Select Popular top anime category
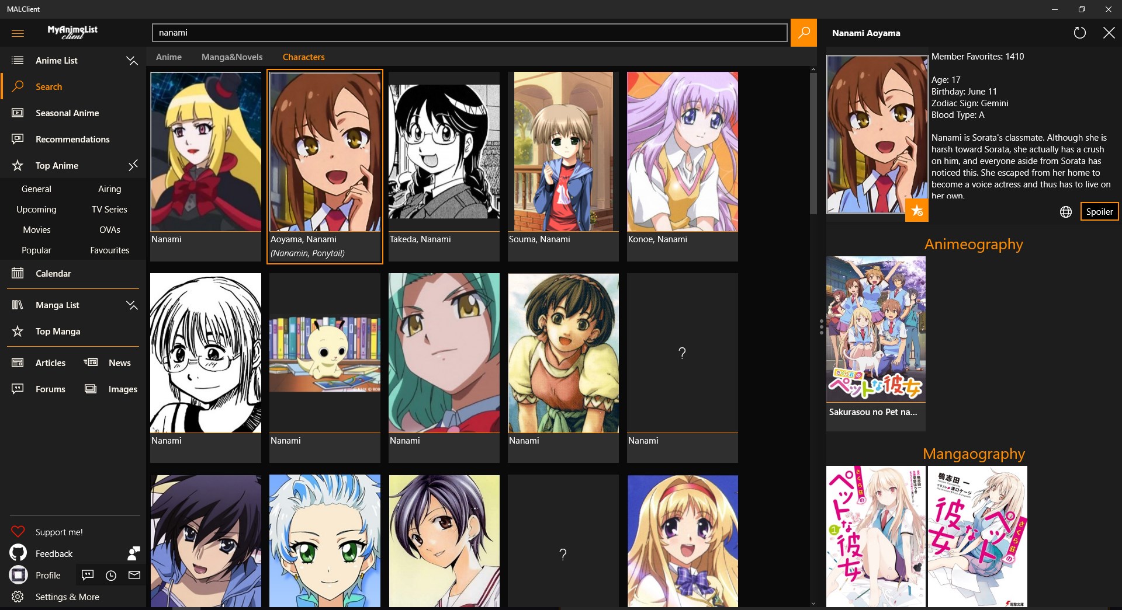1122x610 pixels. [36, 250]
